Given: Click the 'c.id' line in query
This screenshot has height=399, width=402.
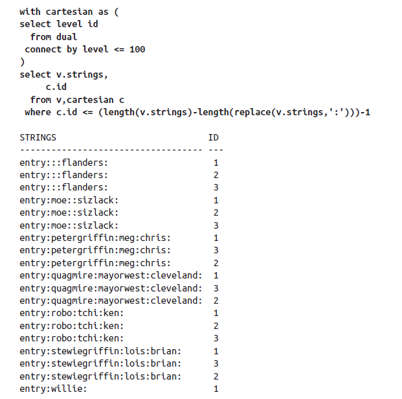Looking at the screenshot, I should pyautogui.click(x=56, y=87).
